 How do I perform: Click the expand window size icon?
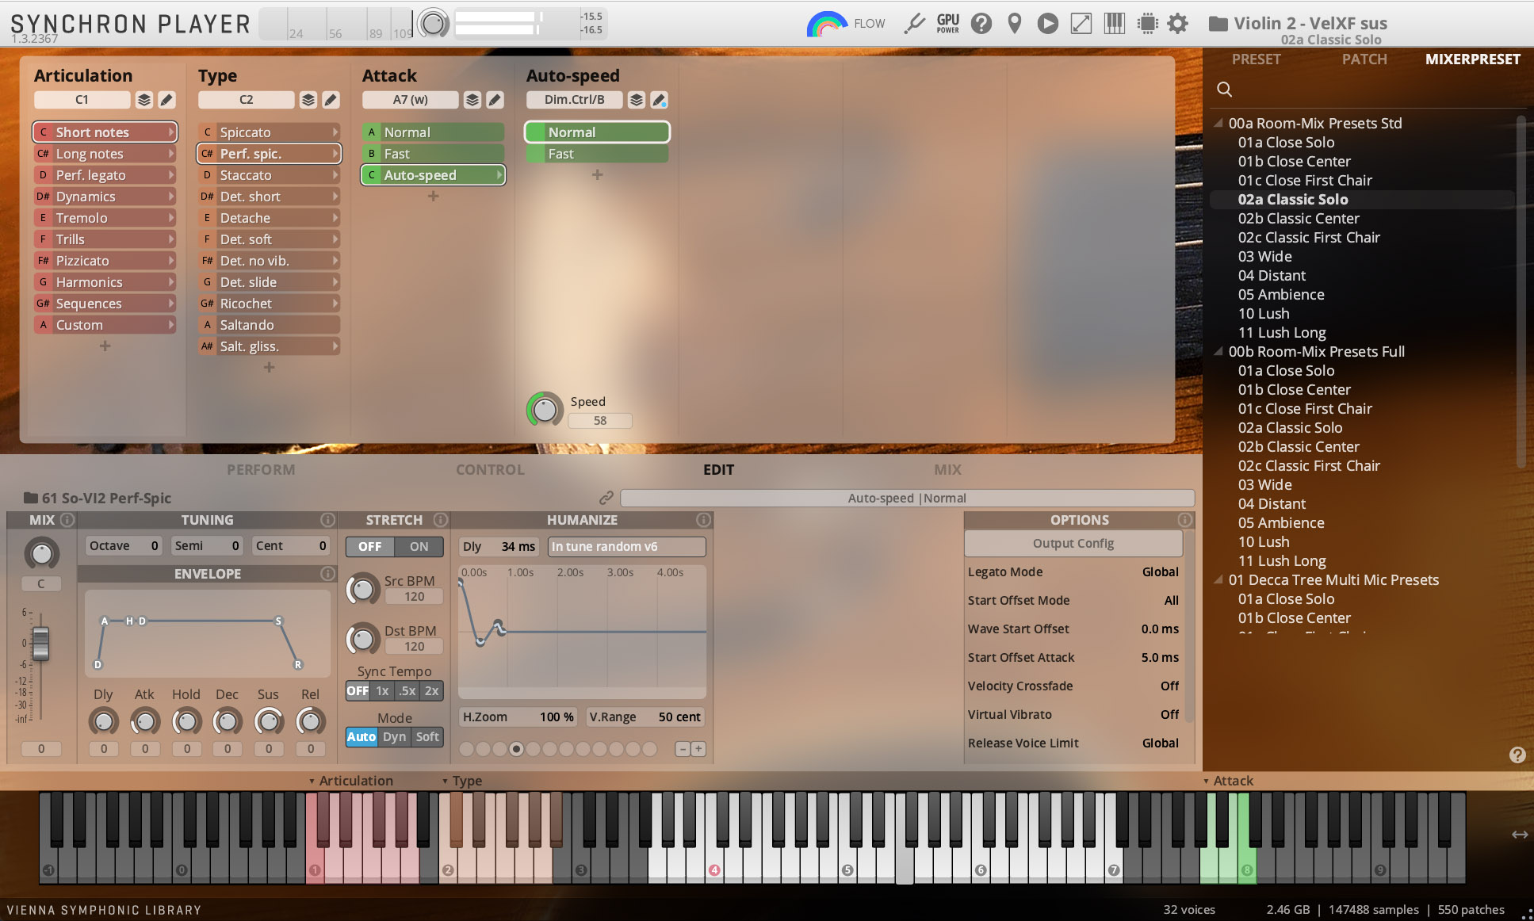coord(1081,24)
